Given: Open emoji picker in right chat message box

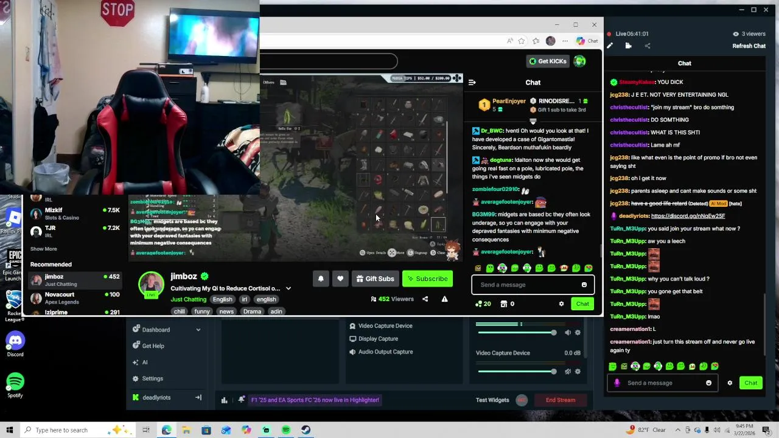Looking at the screenshot, I should pyautogui.click(x=708, y=383).
